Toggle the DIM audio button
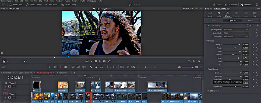The width and height of the screenshot is (261, 103). pyautogui.click(x=196, y=67)
